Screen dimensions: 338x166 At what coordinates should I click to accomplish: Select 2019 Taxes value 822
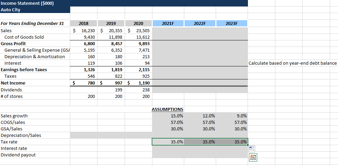tap(111, 76)
